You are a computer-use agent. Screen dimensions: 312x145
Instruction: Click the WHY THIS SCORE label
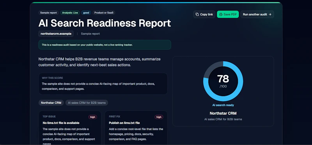coord(52,78)
